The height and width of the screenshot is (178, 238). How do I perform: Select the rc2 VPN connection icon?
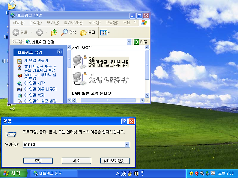[80, 62]
